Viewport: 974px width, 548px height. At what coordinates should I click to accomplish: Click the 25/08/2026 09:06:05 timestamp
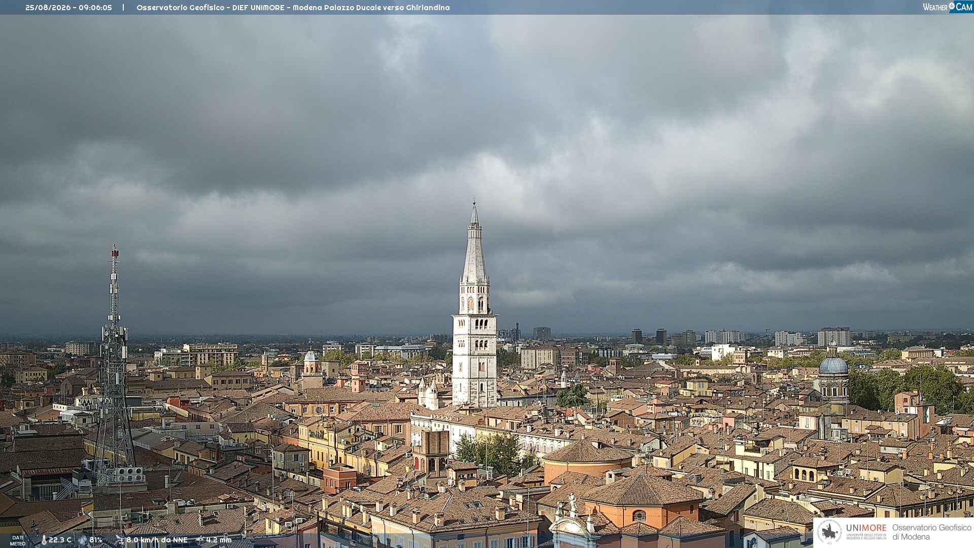(x=68, y=8)
